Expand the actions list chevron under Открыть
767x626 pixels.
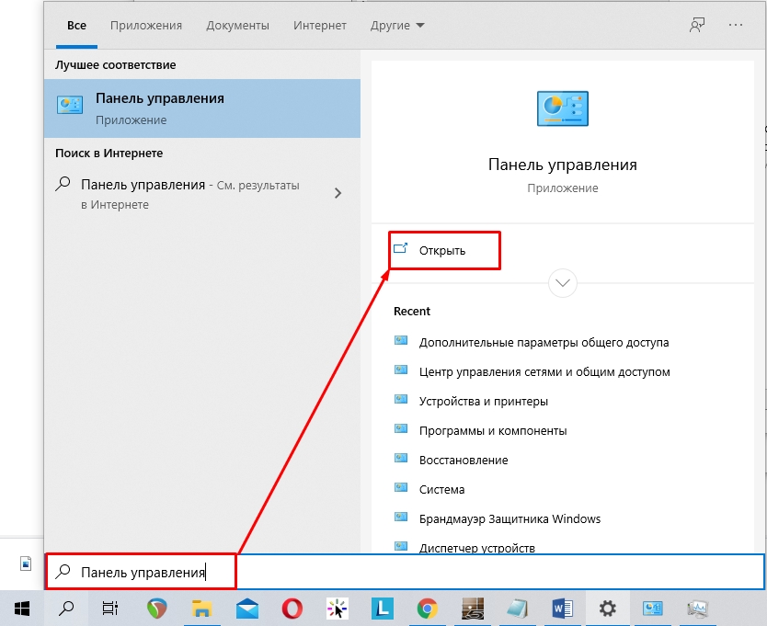click(563, 283)
